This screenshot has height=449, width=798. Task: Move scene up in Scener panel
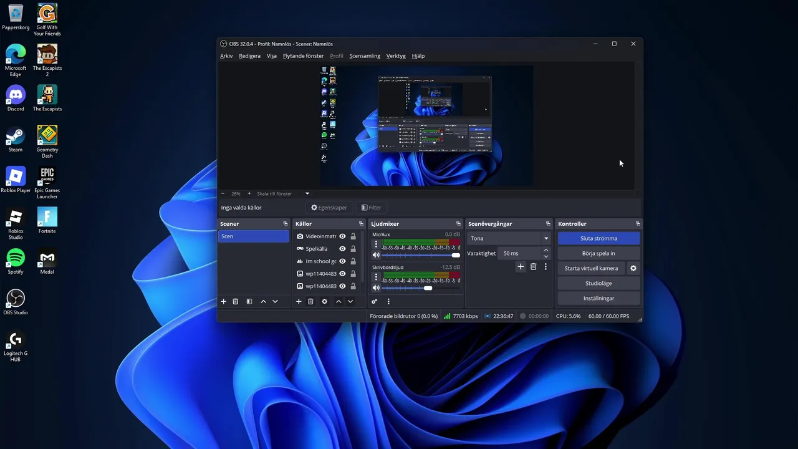(263, 301)
